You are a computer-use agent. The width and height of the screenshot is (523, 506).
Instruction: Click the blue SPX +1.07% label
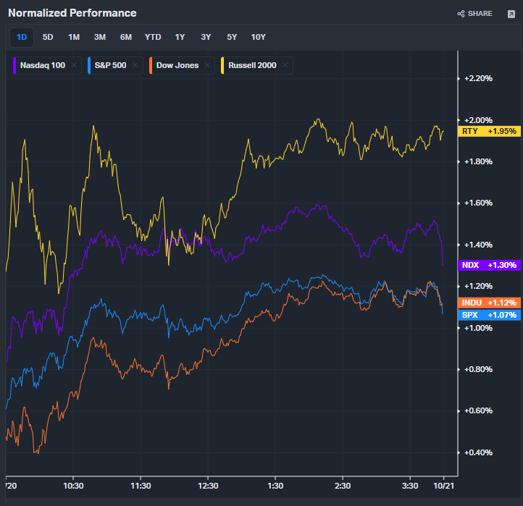489,315
